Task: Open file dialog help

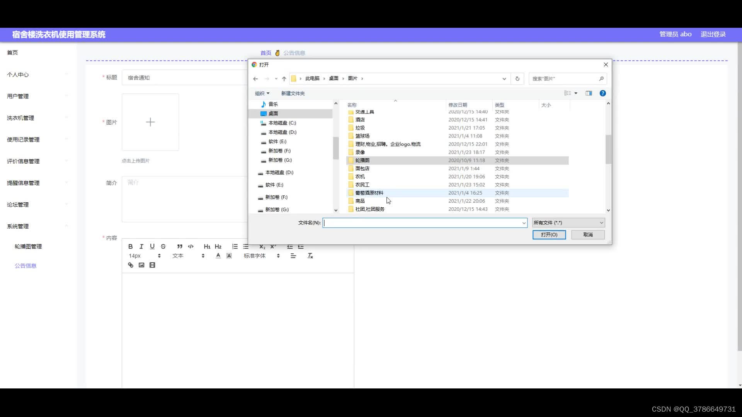Action: pyautogui.click(x=602, y=93)
